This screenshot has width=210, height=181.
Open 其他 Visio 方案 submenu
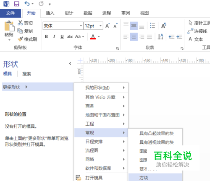pyautogui.click(x=101, y=97)
